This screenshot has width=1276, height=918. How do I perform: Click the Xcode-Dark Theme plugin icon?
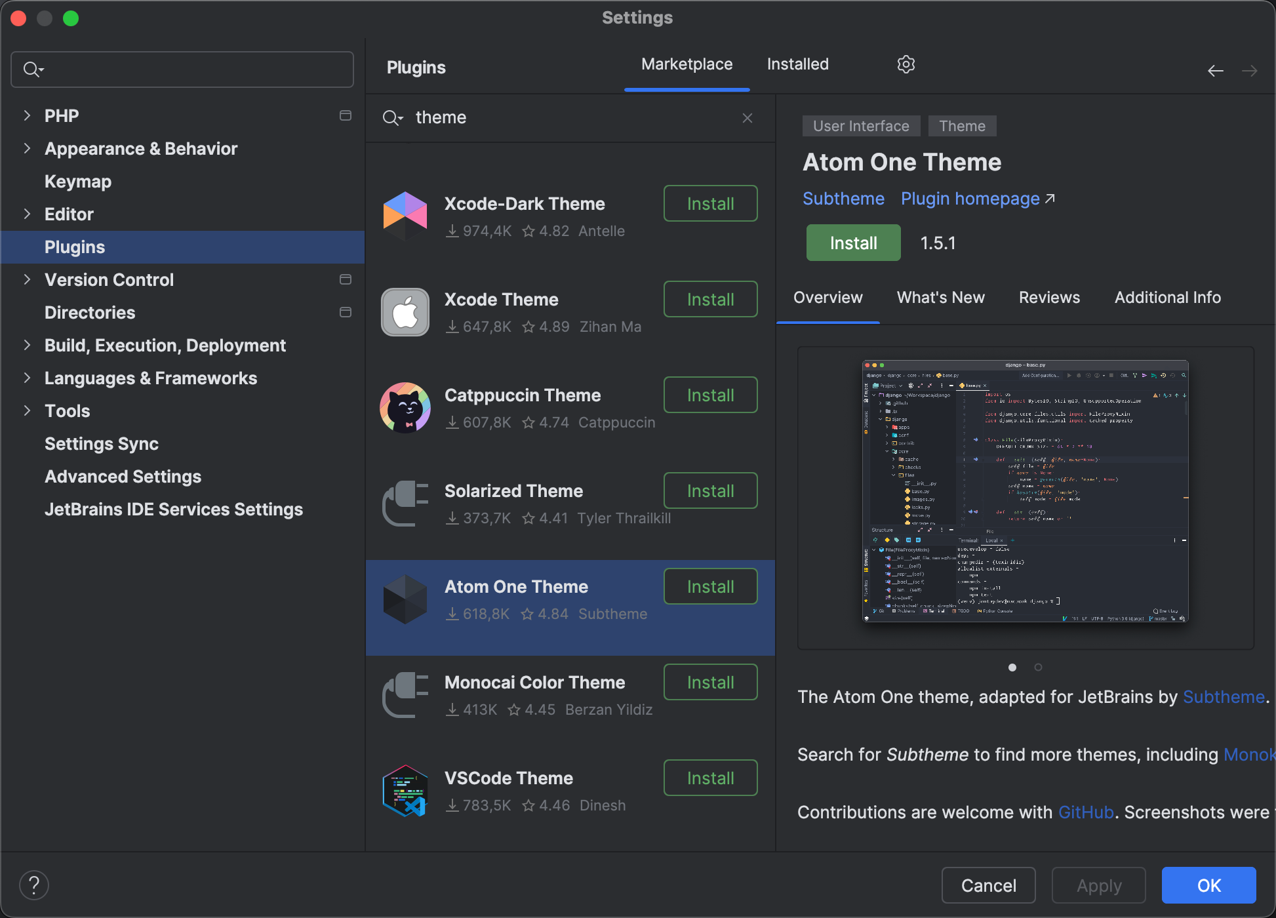pos(405,216)
